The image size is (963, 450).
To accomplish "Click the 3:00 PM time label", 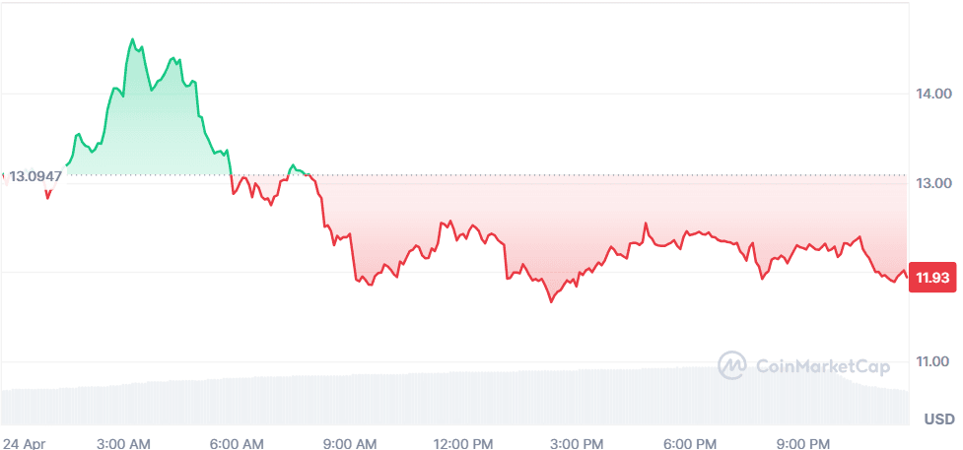I will (x=578, y=441).
